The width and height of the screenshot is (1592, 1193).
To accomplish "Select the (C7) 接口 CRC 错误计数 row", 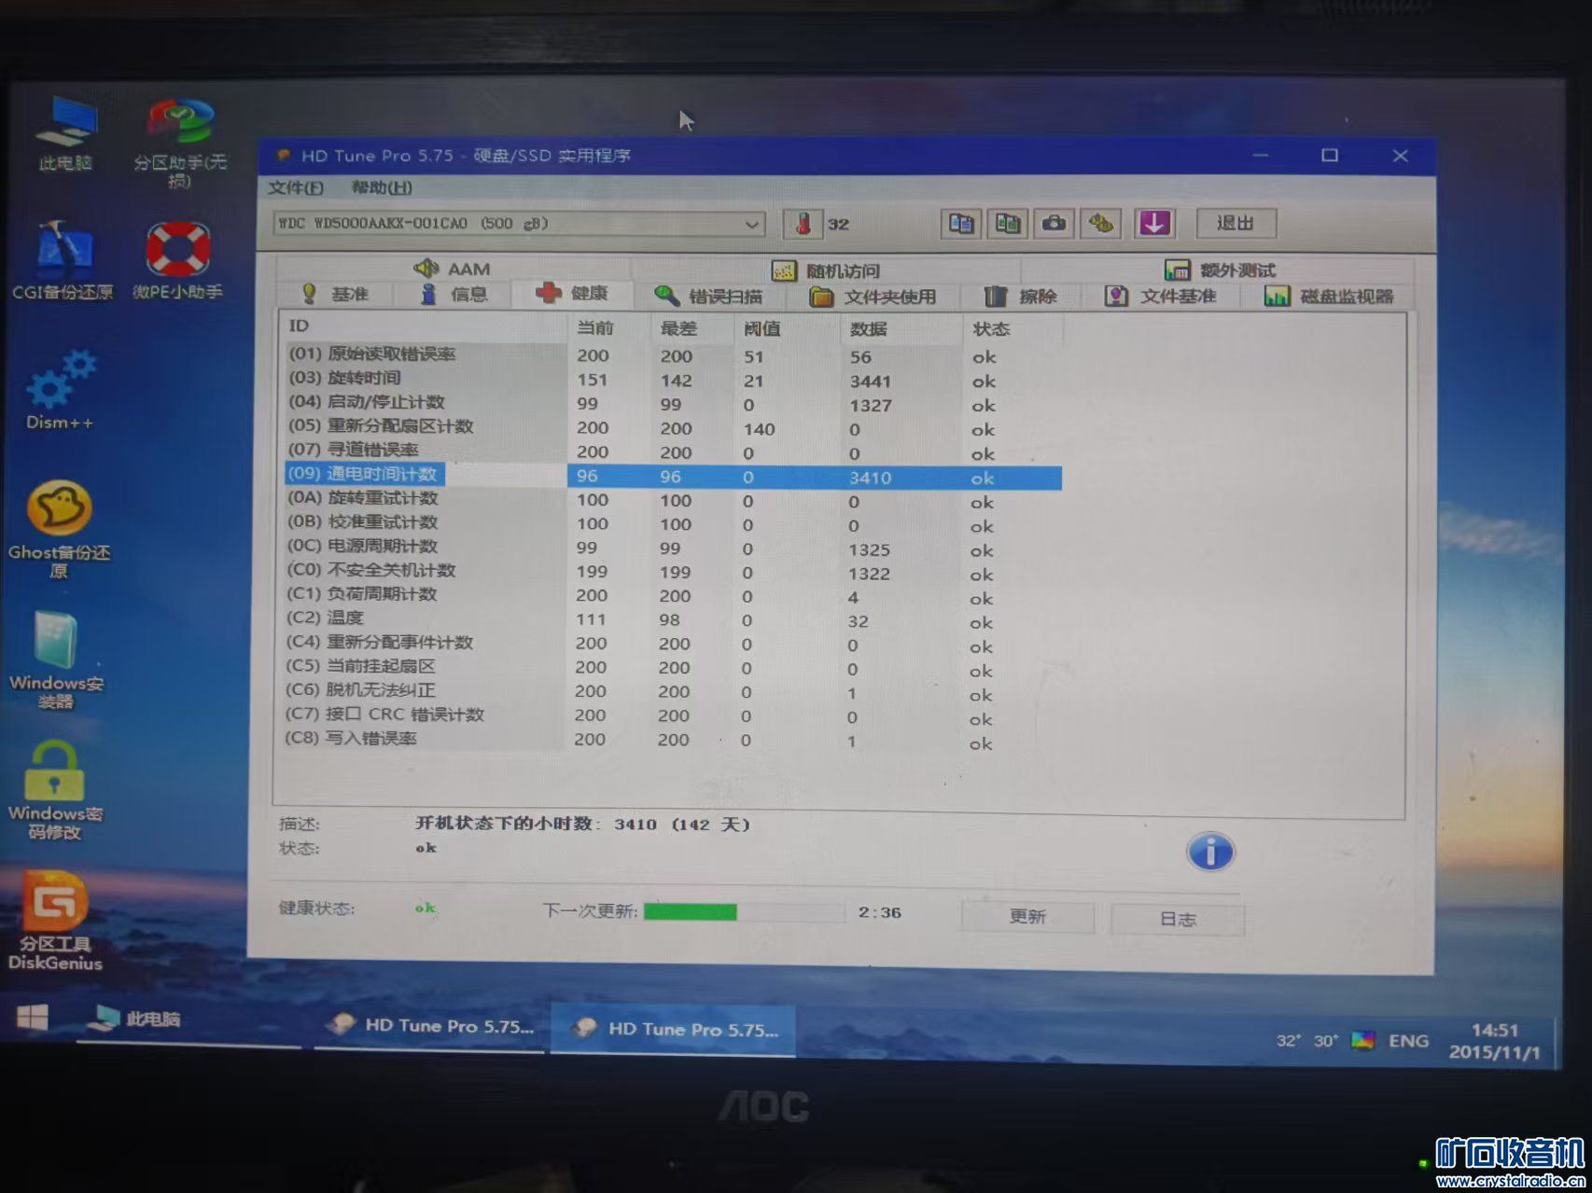I will tap(672, 717).
